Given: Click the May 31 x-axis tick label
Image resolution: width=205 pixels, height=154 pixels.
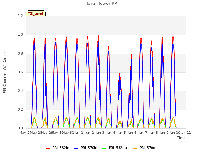Looking at the screenshot, I should tap(68, 133).
